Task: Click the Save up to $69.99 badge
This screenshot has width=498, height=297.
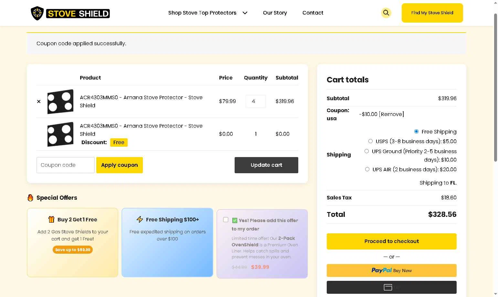Action: (x=73, y=250)
